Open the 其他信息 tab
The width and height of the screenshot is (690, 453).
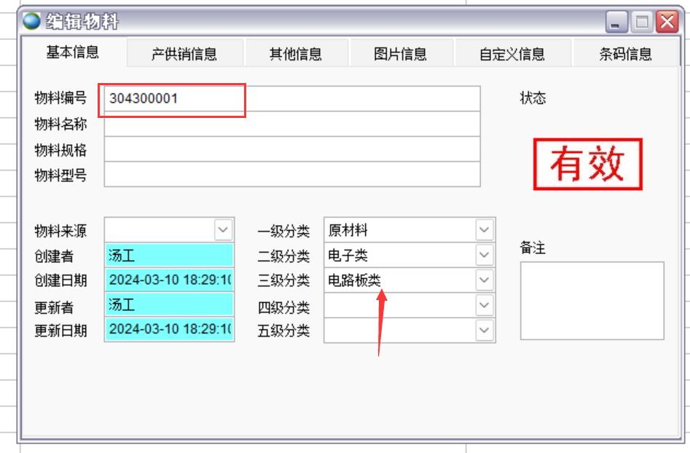pos(295,54)
